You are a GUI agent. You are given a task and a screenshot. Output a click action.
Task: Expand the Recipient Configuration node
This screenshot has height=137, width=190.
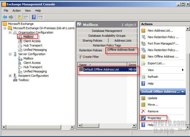pos(10,76)
